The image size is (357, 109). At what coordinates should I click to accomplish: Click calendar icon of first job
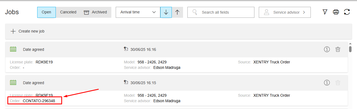point(13,49)
